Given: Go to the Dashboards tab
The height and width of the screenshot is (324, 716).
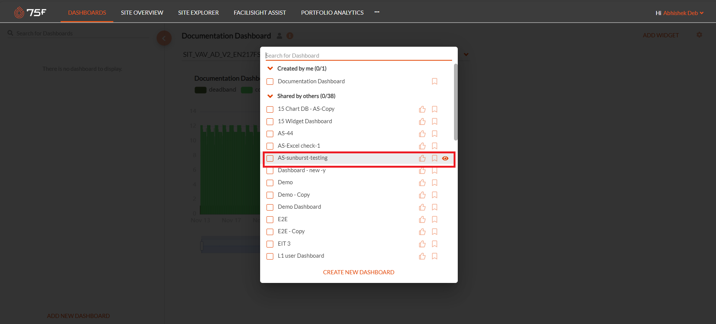Looking at the screenshot, I should 87,12.
